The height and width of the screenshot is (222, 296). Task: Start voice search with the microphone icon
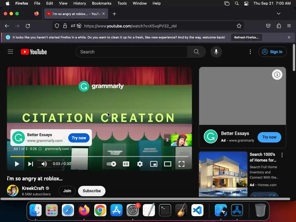pyautogui.click(x=216, y=52)
